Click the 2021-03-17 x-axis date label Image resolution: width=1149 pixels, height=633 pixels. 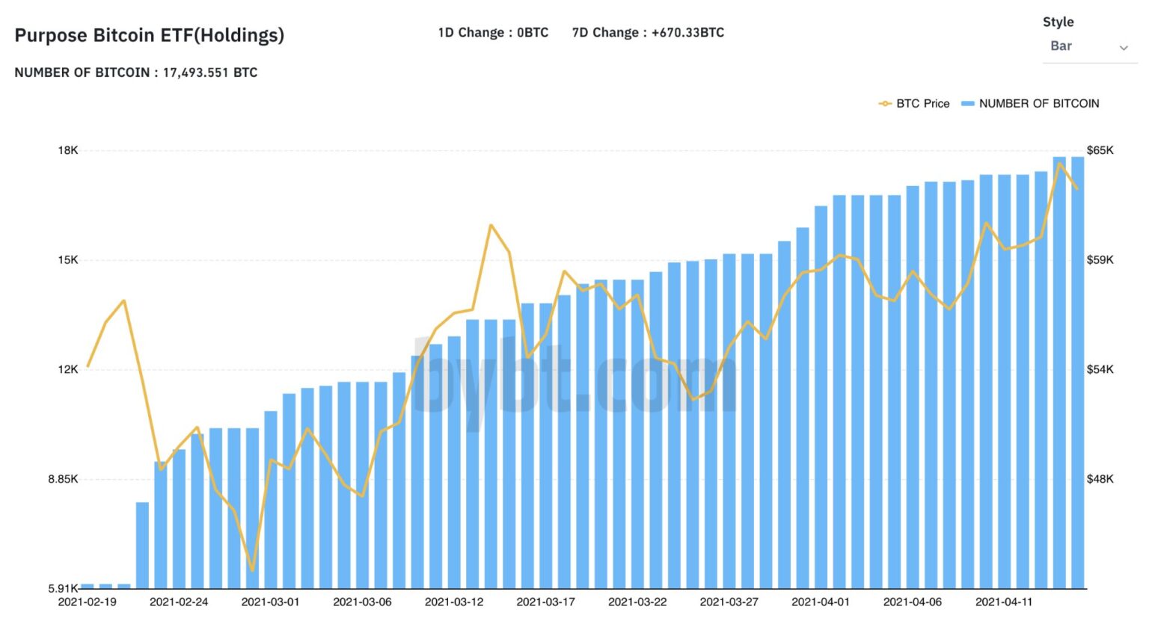coord(545,602)
